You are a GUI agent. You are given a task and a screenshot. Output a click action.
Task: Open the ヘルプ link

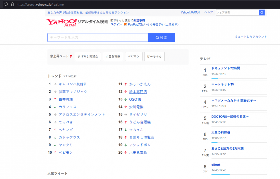click(x=209, y=13)
